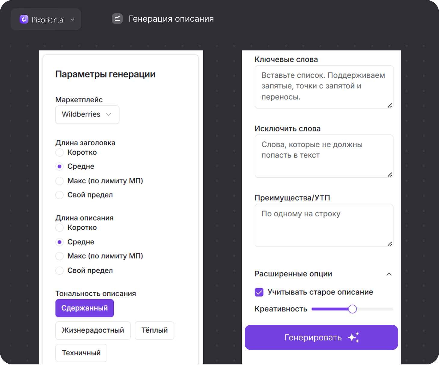
Task: Click the Ключевые слова input area
Action: tap(324, 87)
